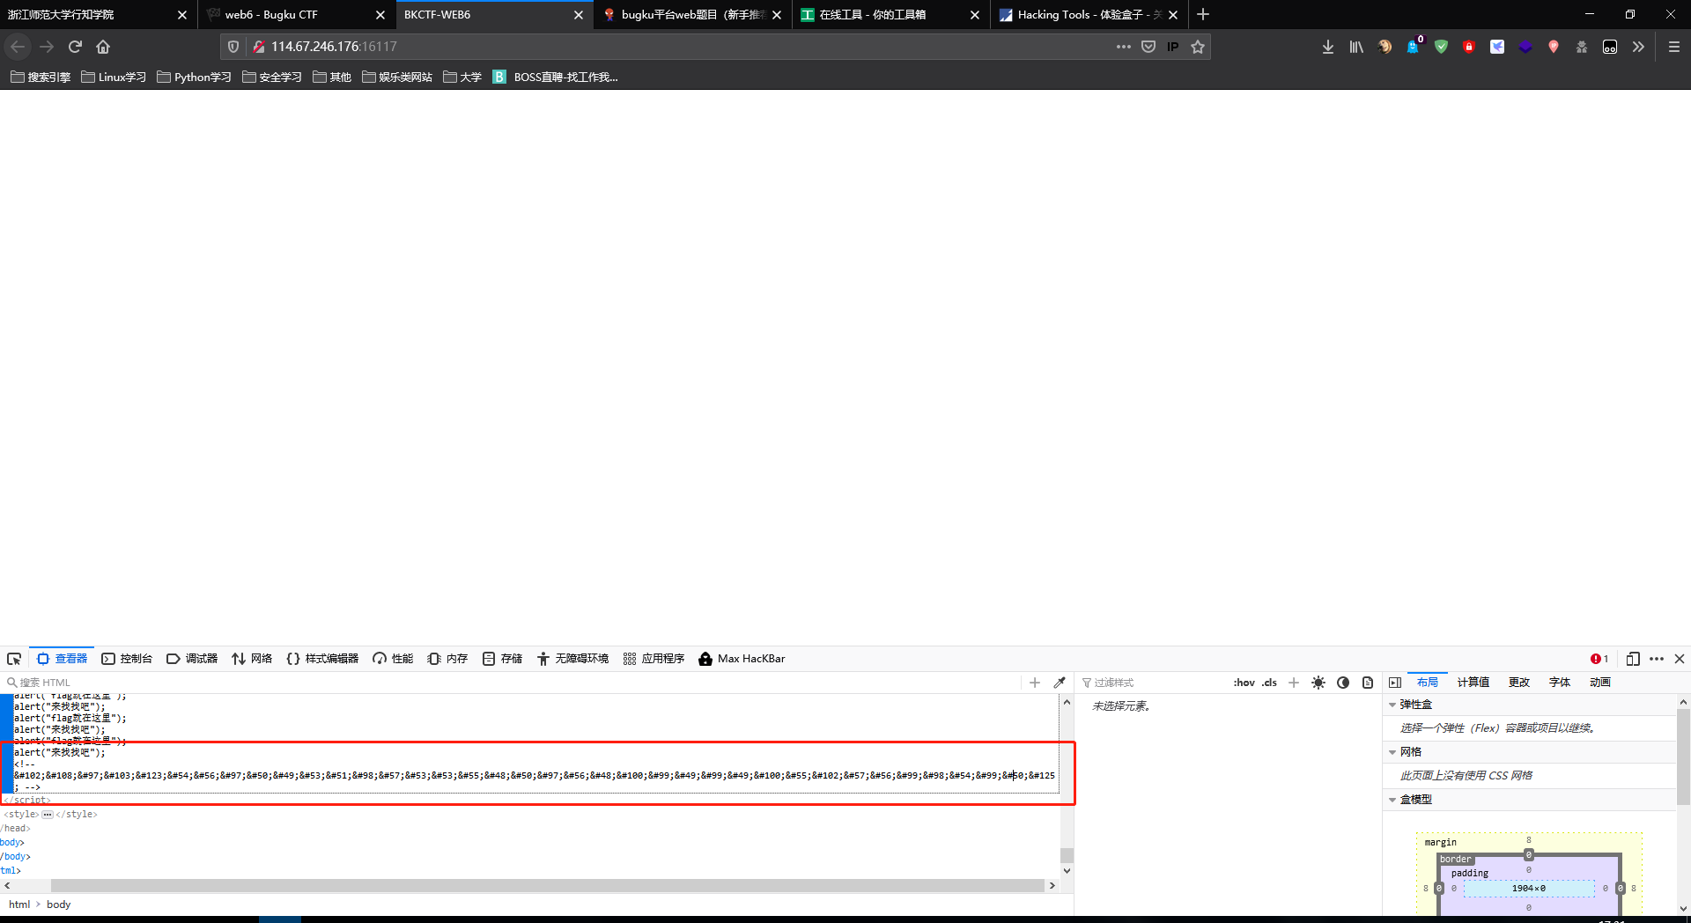This screenshot has height=923, width=1691.
Task: Open the 搜索引擎 bookmarks folder
Action: coord(41,78)
